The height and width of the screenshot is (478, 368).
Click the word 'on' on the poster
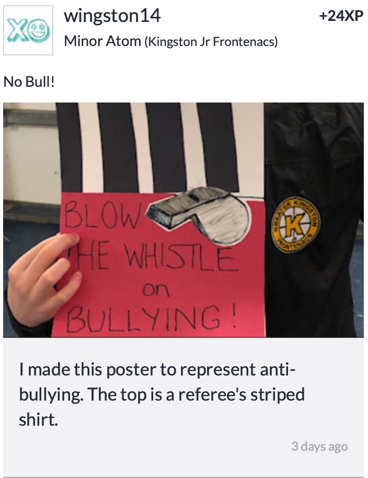pyautogui.click(x=155, y=290)
